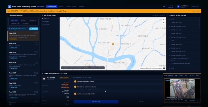
Task: Open map attribution info icon
Action: [x=164, y=68]
